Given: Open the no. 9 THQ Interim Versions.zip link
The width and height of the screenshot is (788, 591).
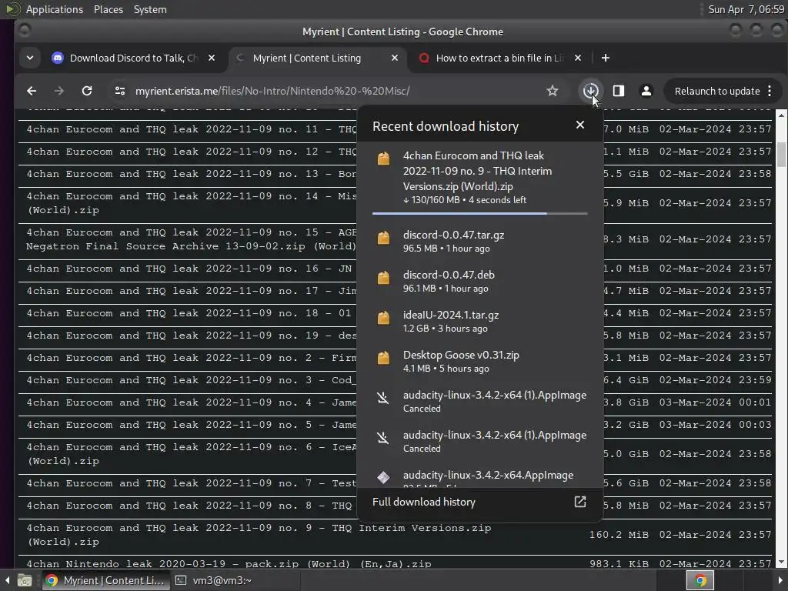Looking at the screenshot, I should click(x=259, y=534).
